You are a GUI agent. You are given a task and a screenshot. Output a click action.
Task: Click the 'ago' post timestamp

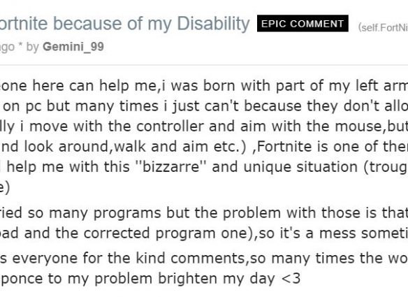coord(7,48)
